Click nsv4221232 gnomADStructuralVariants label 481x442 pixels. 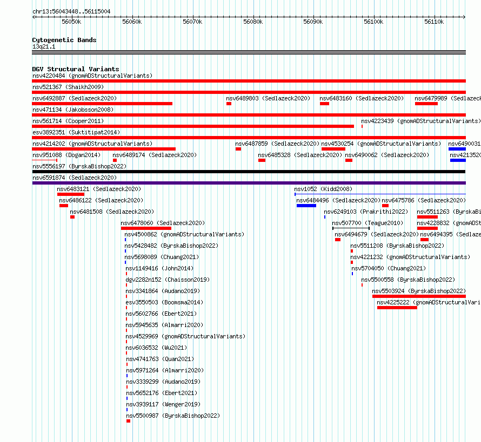pyautogui.click(x=410, y=257)
